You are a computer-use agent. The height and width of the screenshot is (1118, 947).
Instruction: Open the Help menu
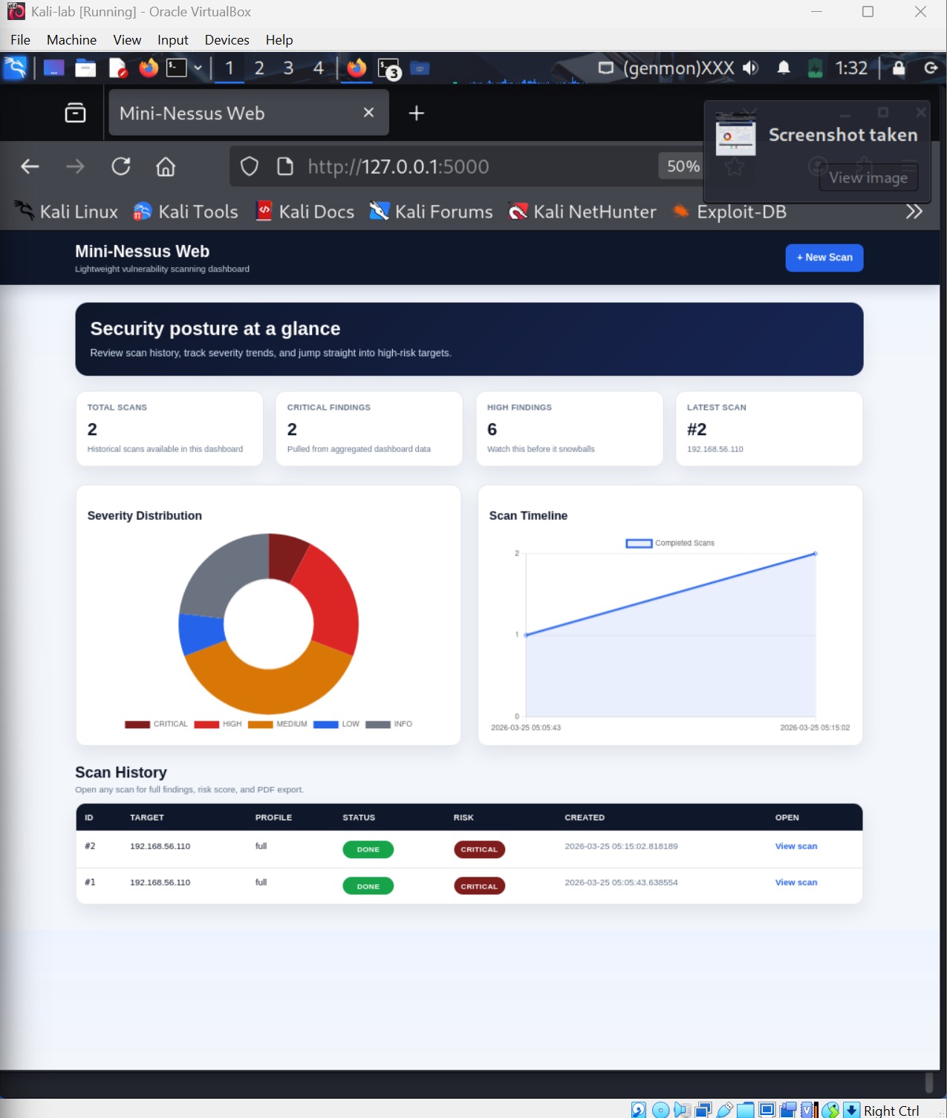pyautogui.click(x=279, y=40)
